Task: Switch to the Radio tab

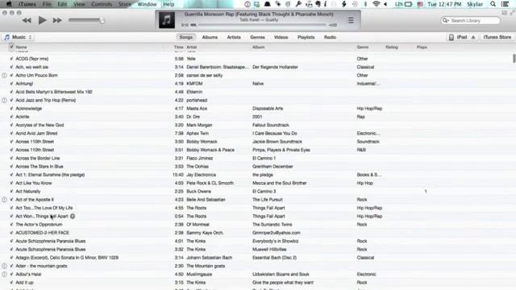Action: pos(330,37)
